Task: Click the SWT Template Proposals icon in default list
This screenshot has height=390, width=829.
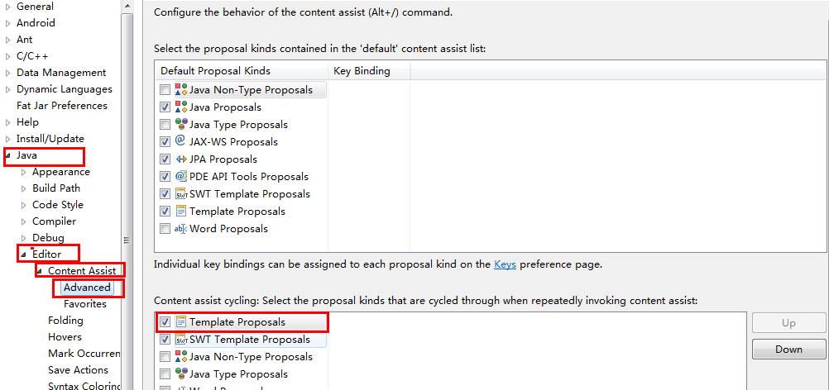Action: click(181, 193)
